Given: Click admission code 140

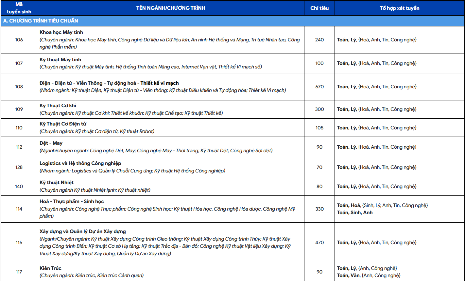Looking at the screenshot, I should (19, 186).
